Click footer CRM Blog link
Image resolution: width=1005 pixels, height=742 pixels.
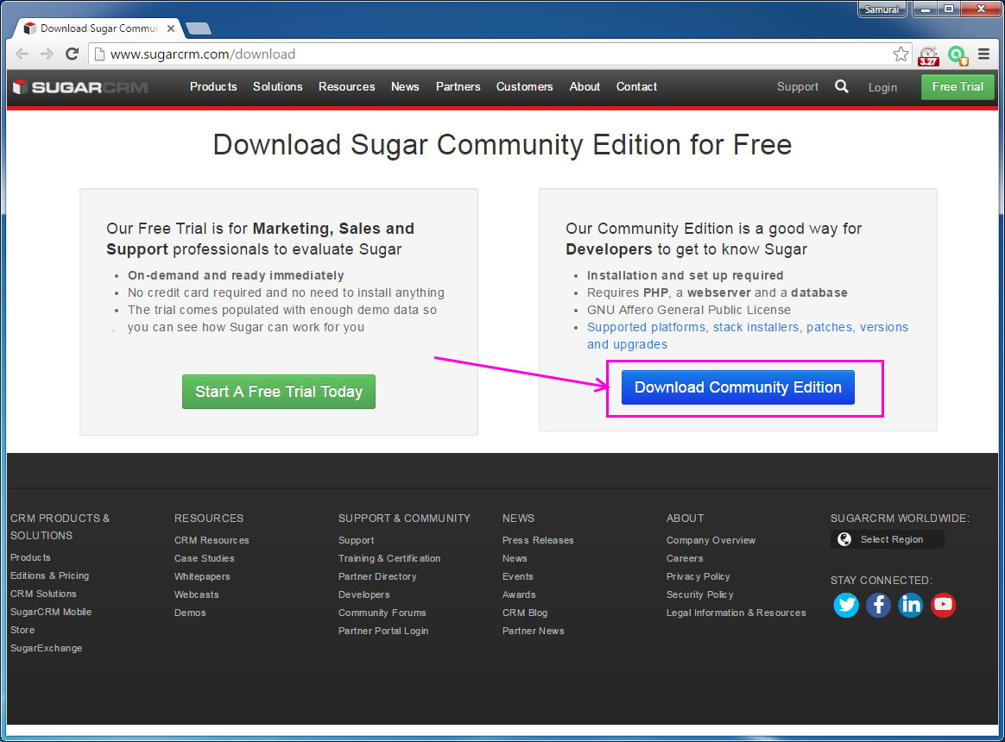[x=524, y=613]
